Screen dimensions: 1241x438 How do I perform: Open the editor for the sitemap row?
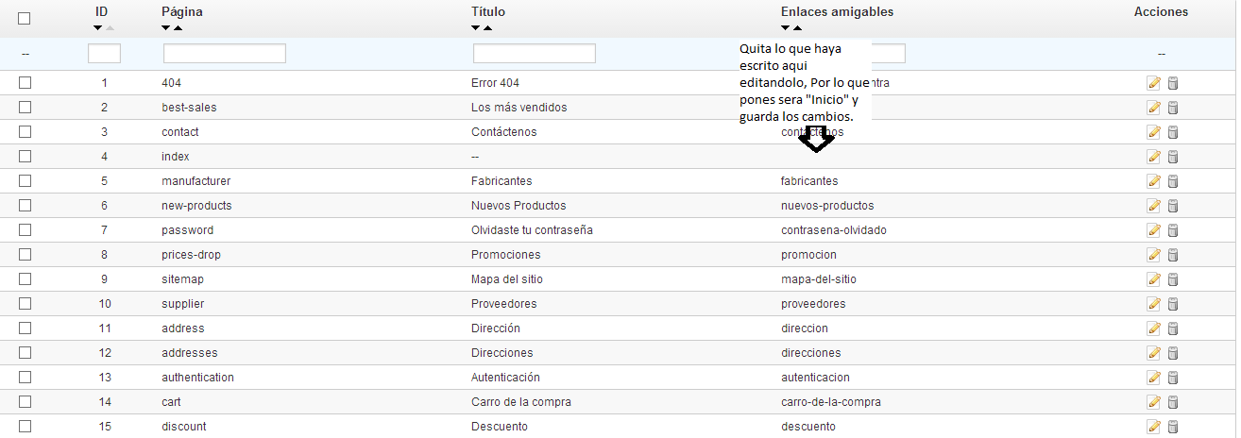click(1153, 279)
